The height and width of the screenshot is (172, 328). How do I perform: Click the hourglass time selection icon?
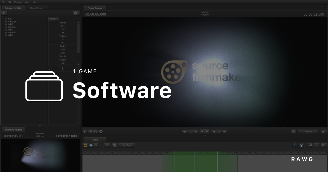point(115,145)
